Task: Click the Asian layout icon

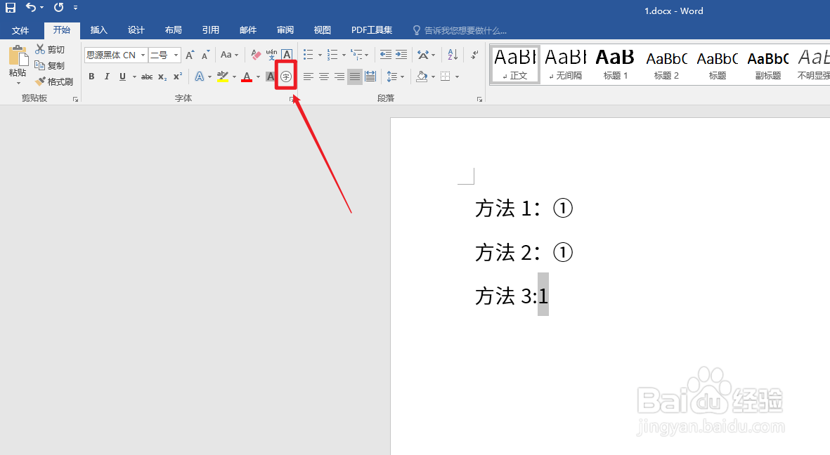Action: point(424,55)
